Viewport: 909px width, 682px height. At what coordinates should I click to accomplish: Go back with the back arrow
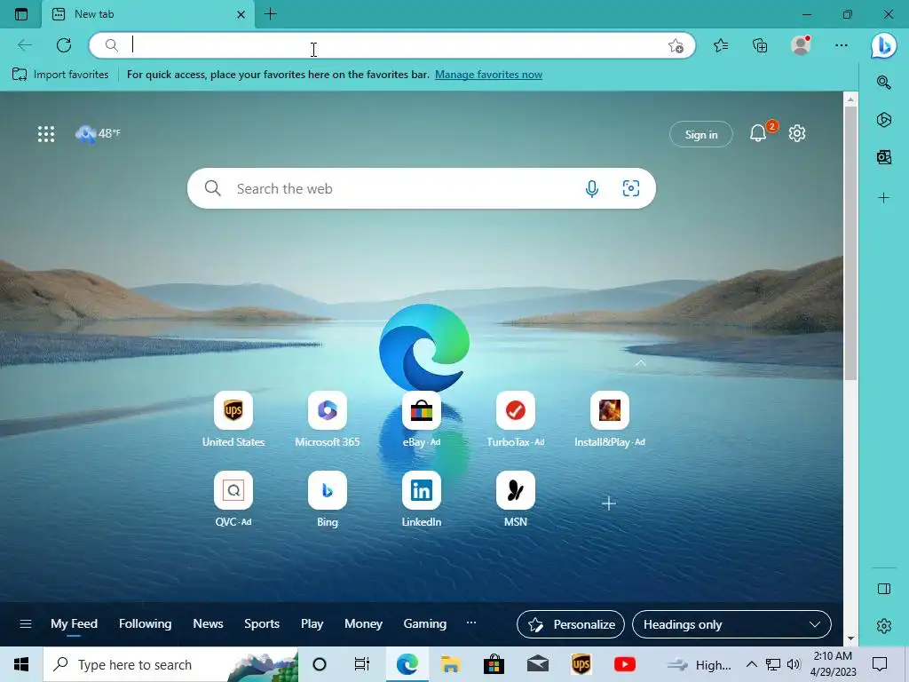[x=25, y=45]
